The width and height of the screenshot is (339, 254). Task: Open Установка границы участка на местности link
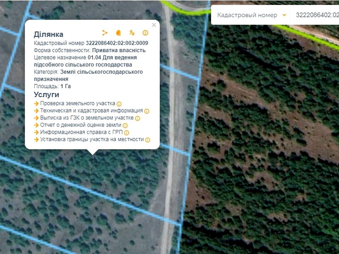click(x=92, y=139)
